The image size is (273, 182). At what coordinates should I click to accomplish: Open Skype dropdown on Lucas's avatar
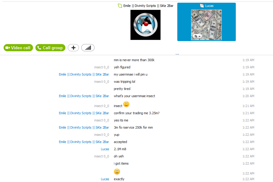197,36
